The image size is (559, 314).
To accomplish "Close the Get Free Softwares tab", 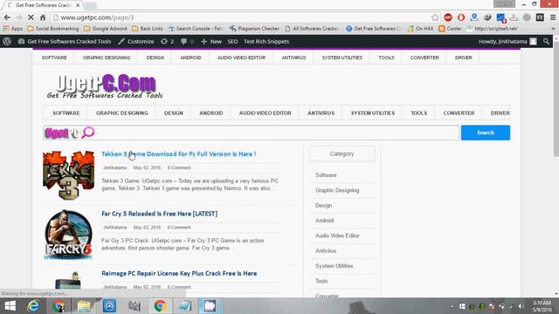I will pos(78,5).
